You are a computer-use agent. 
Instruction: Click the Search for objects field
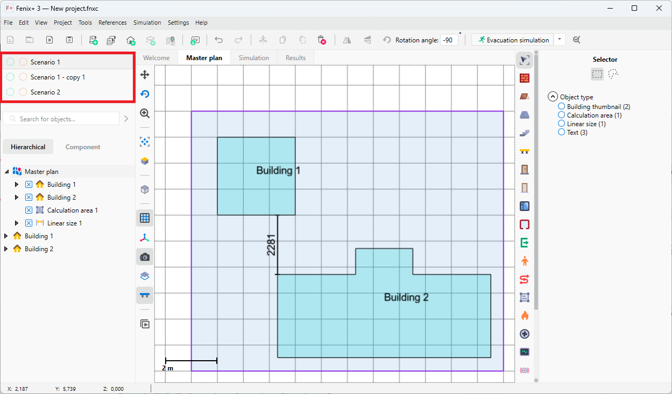(x=65, y=119)
